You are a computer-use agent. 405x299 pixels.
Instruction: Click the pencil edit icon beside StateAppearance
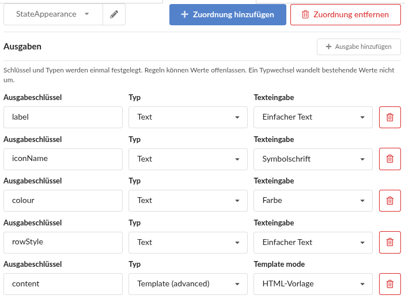pyautogui.click(x=114, y=14)
